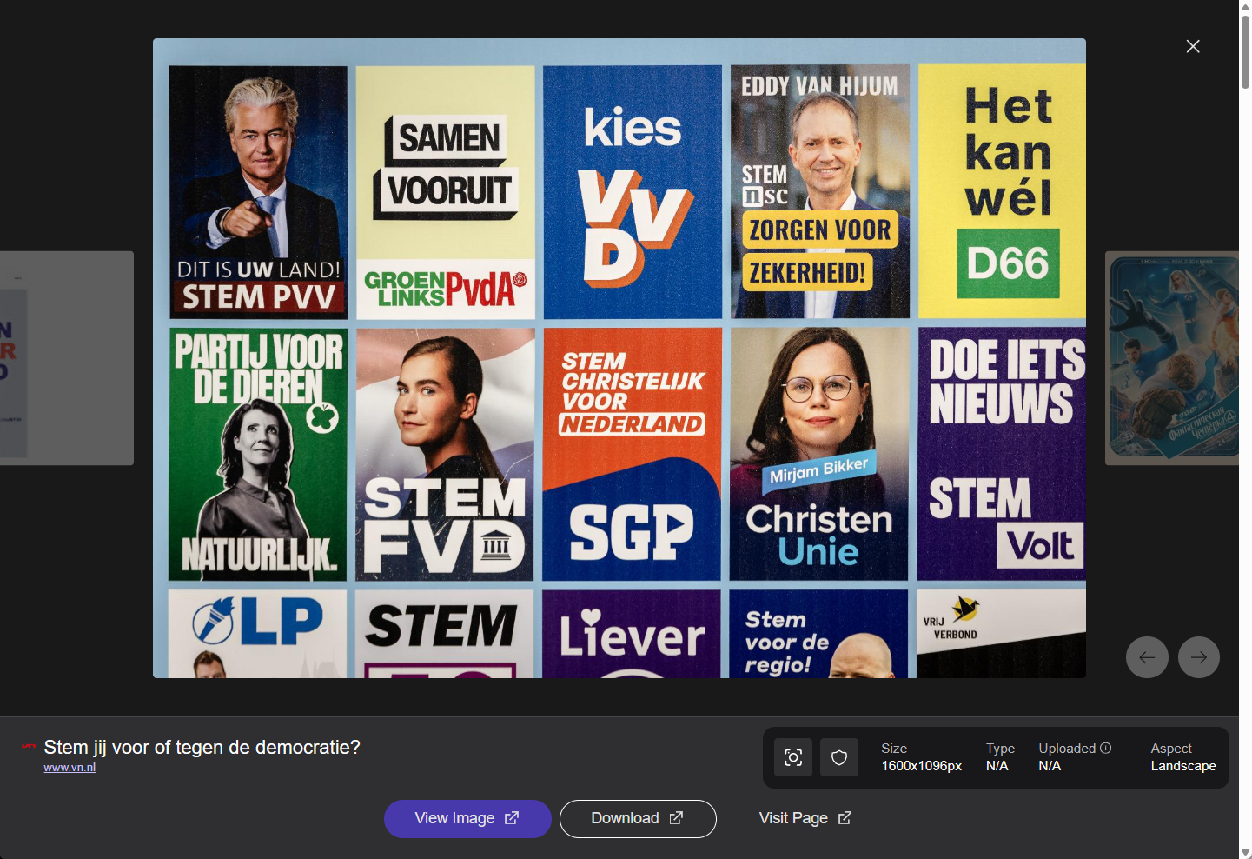The width and height of the screenshot is (1252, 859).
Task: Open the www.vn.nl source link
Action: (x=70, y=768)
